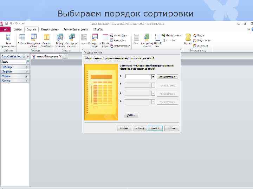Screen dimensions: 253x189
Task: Open the File (Файл) tab
Action: 5,29
